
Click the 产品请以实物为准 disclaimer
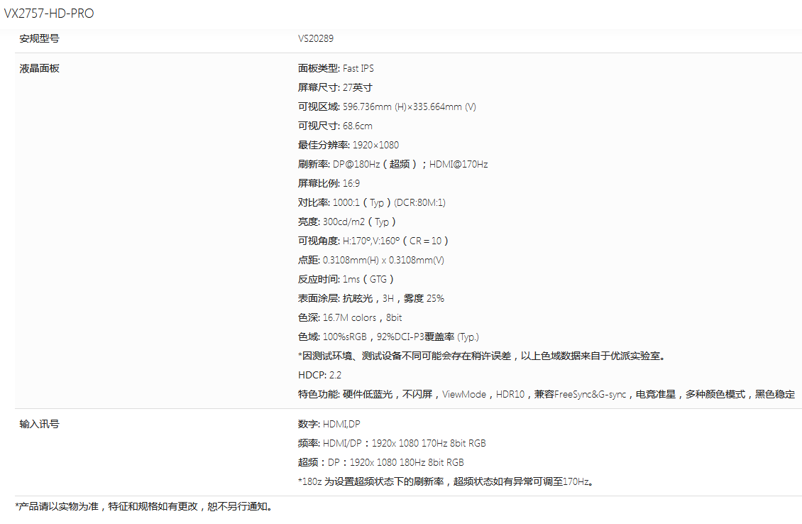point(145,506)
